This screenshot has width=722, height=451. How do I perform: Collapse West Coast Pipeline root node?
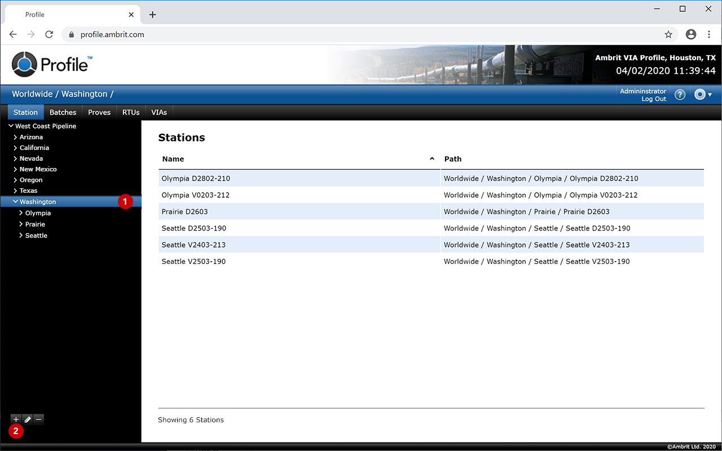point(11,126)
